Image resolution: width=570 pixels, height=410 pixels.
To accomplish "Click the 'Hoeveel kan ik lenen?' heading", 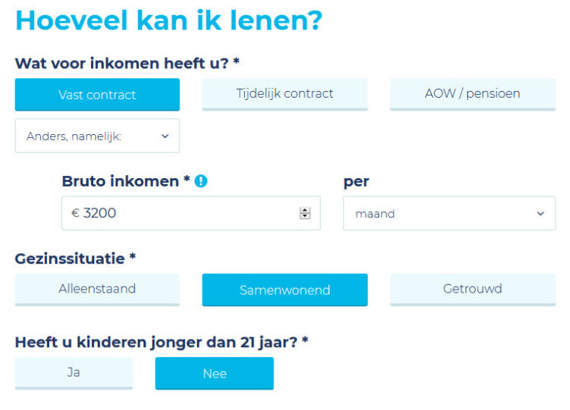I will click(168, 20).
